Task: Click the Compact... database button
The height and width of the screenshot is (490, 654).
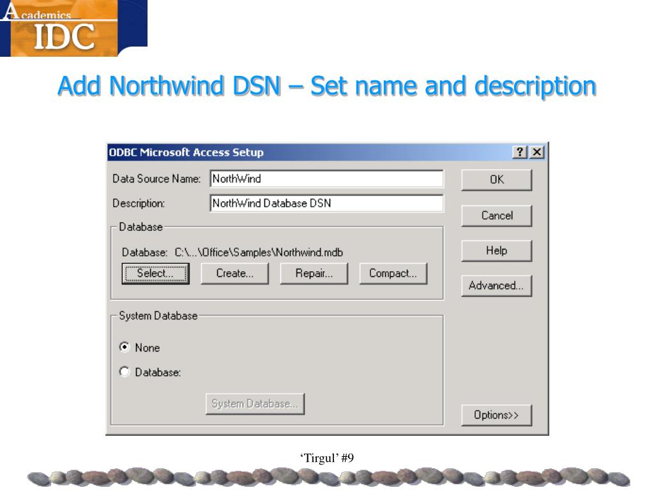Action: (393, 274)
